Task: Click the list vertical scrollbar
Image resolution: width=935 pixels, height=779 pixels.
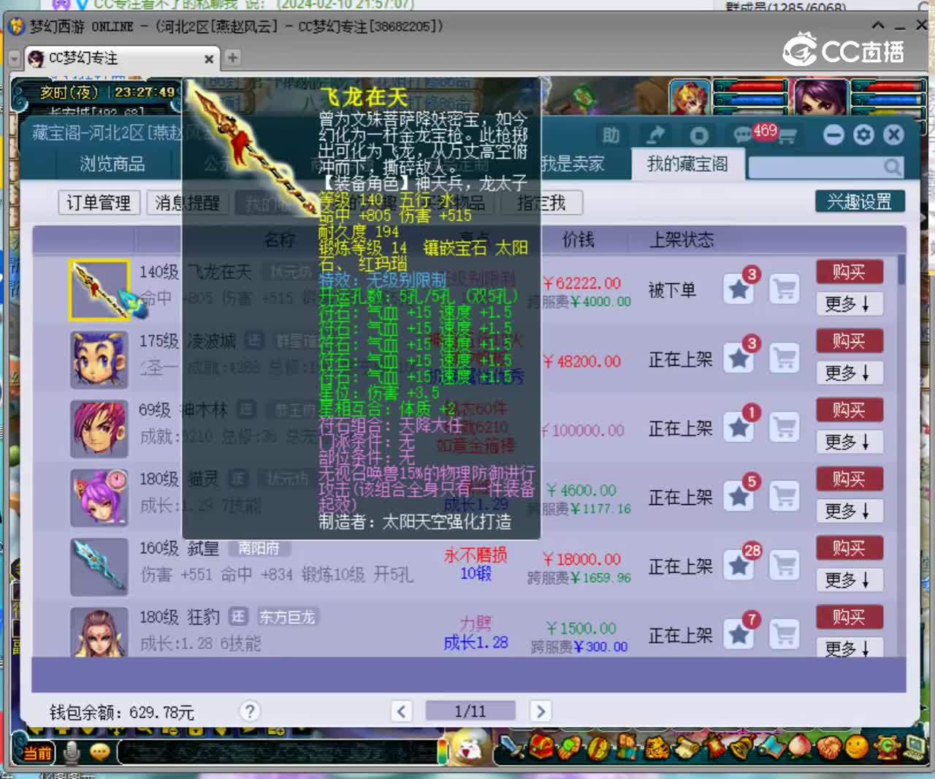Action: tap(902, 269)
